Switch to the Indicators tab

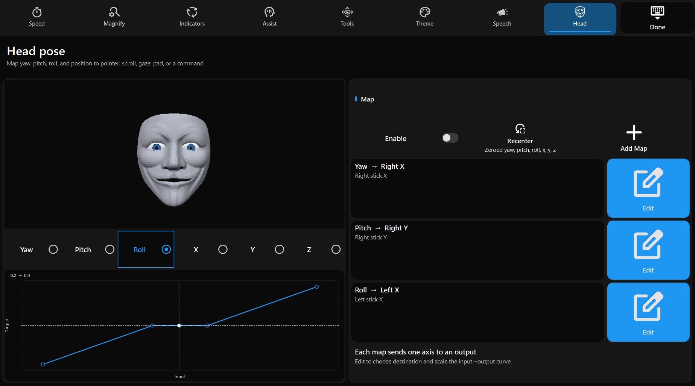[192, 17]
